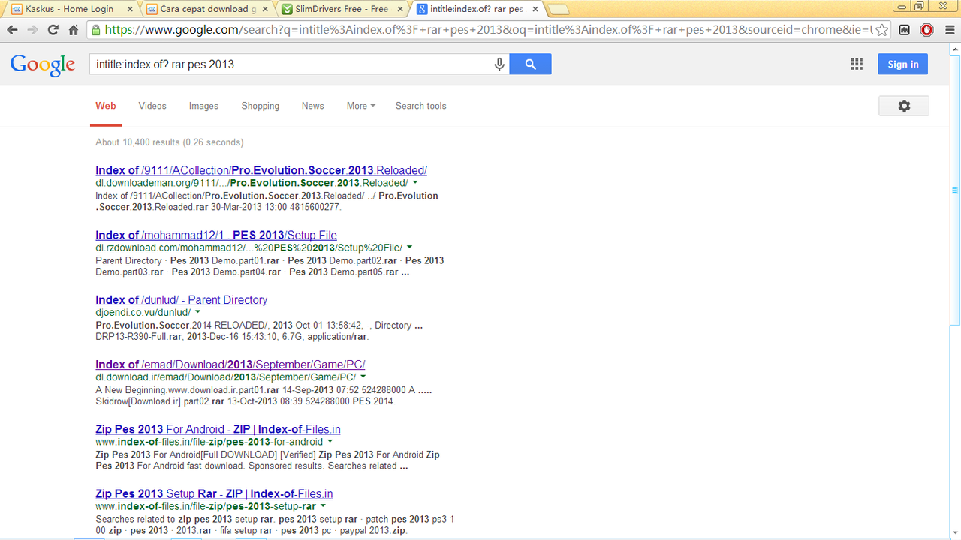Bookmark this page with the star icon
Image resolution: width=961 pixels, height=540 pixels.
coord(881,30)
